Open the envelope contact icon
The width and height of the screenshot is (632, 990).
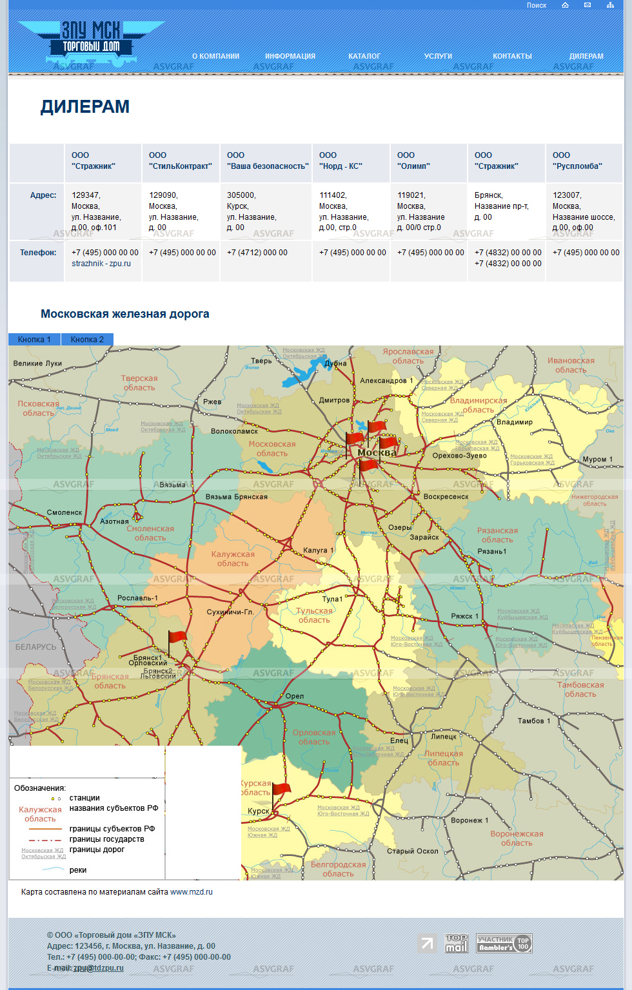tap(588, 5)
